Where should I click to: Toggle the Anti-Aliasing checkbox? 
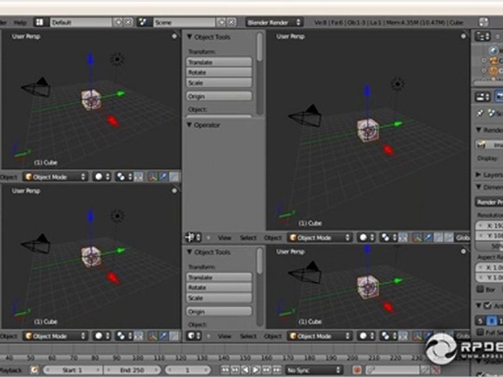pos(488,305)
